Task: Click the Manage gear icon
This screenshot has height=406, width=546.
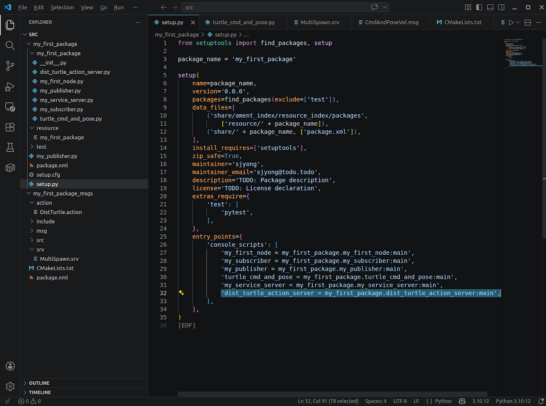Action: pos(10,386)
